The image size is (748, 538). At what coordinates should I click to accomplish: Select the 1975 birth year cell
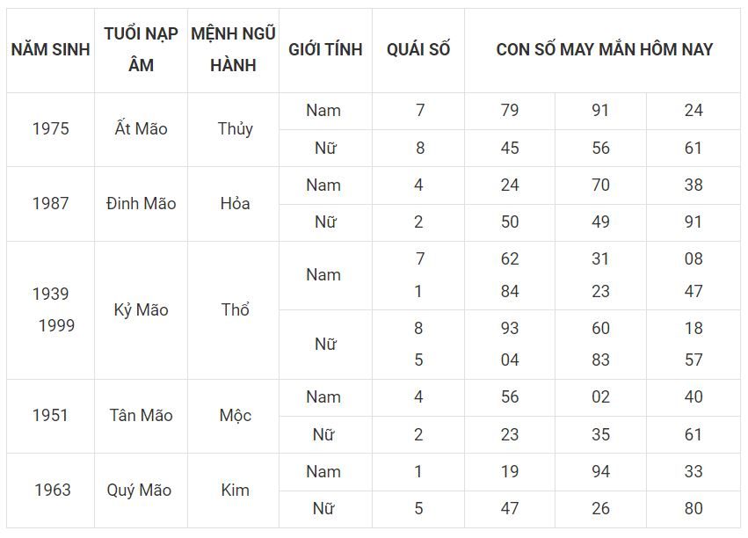[x=51, y=128]
